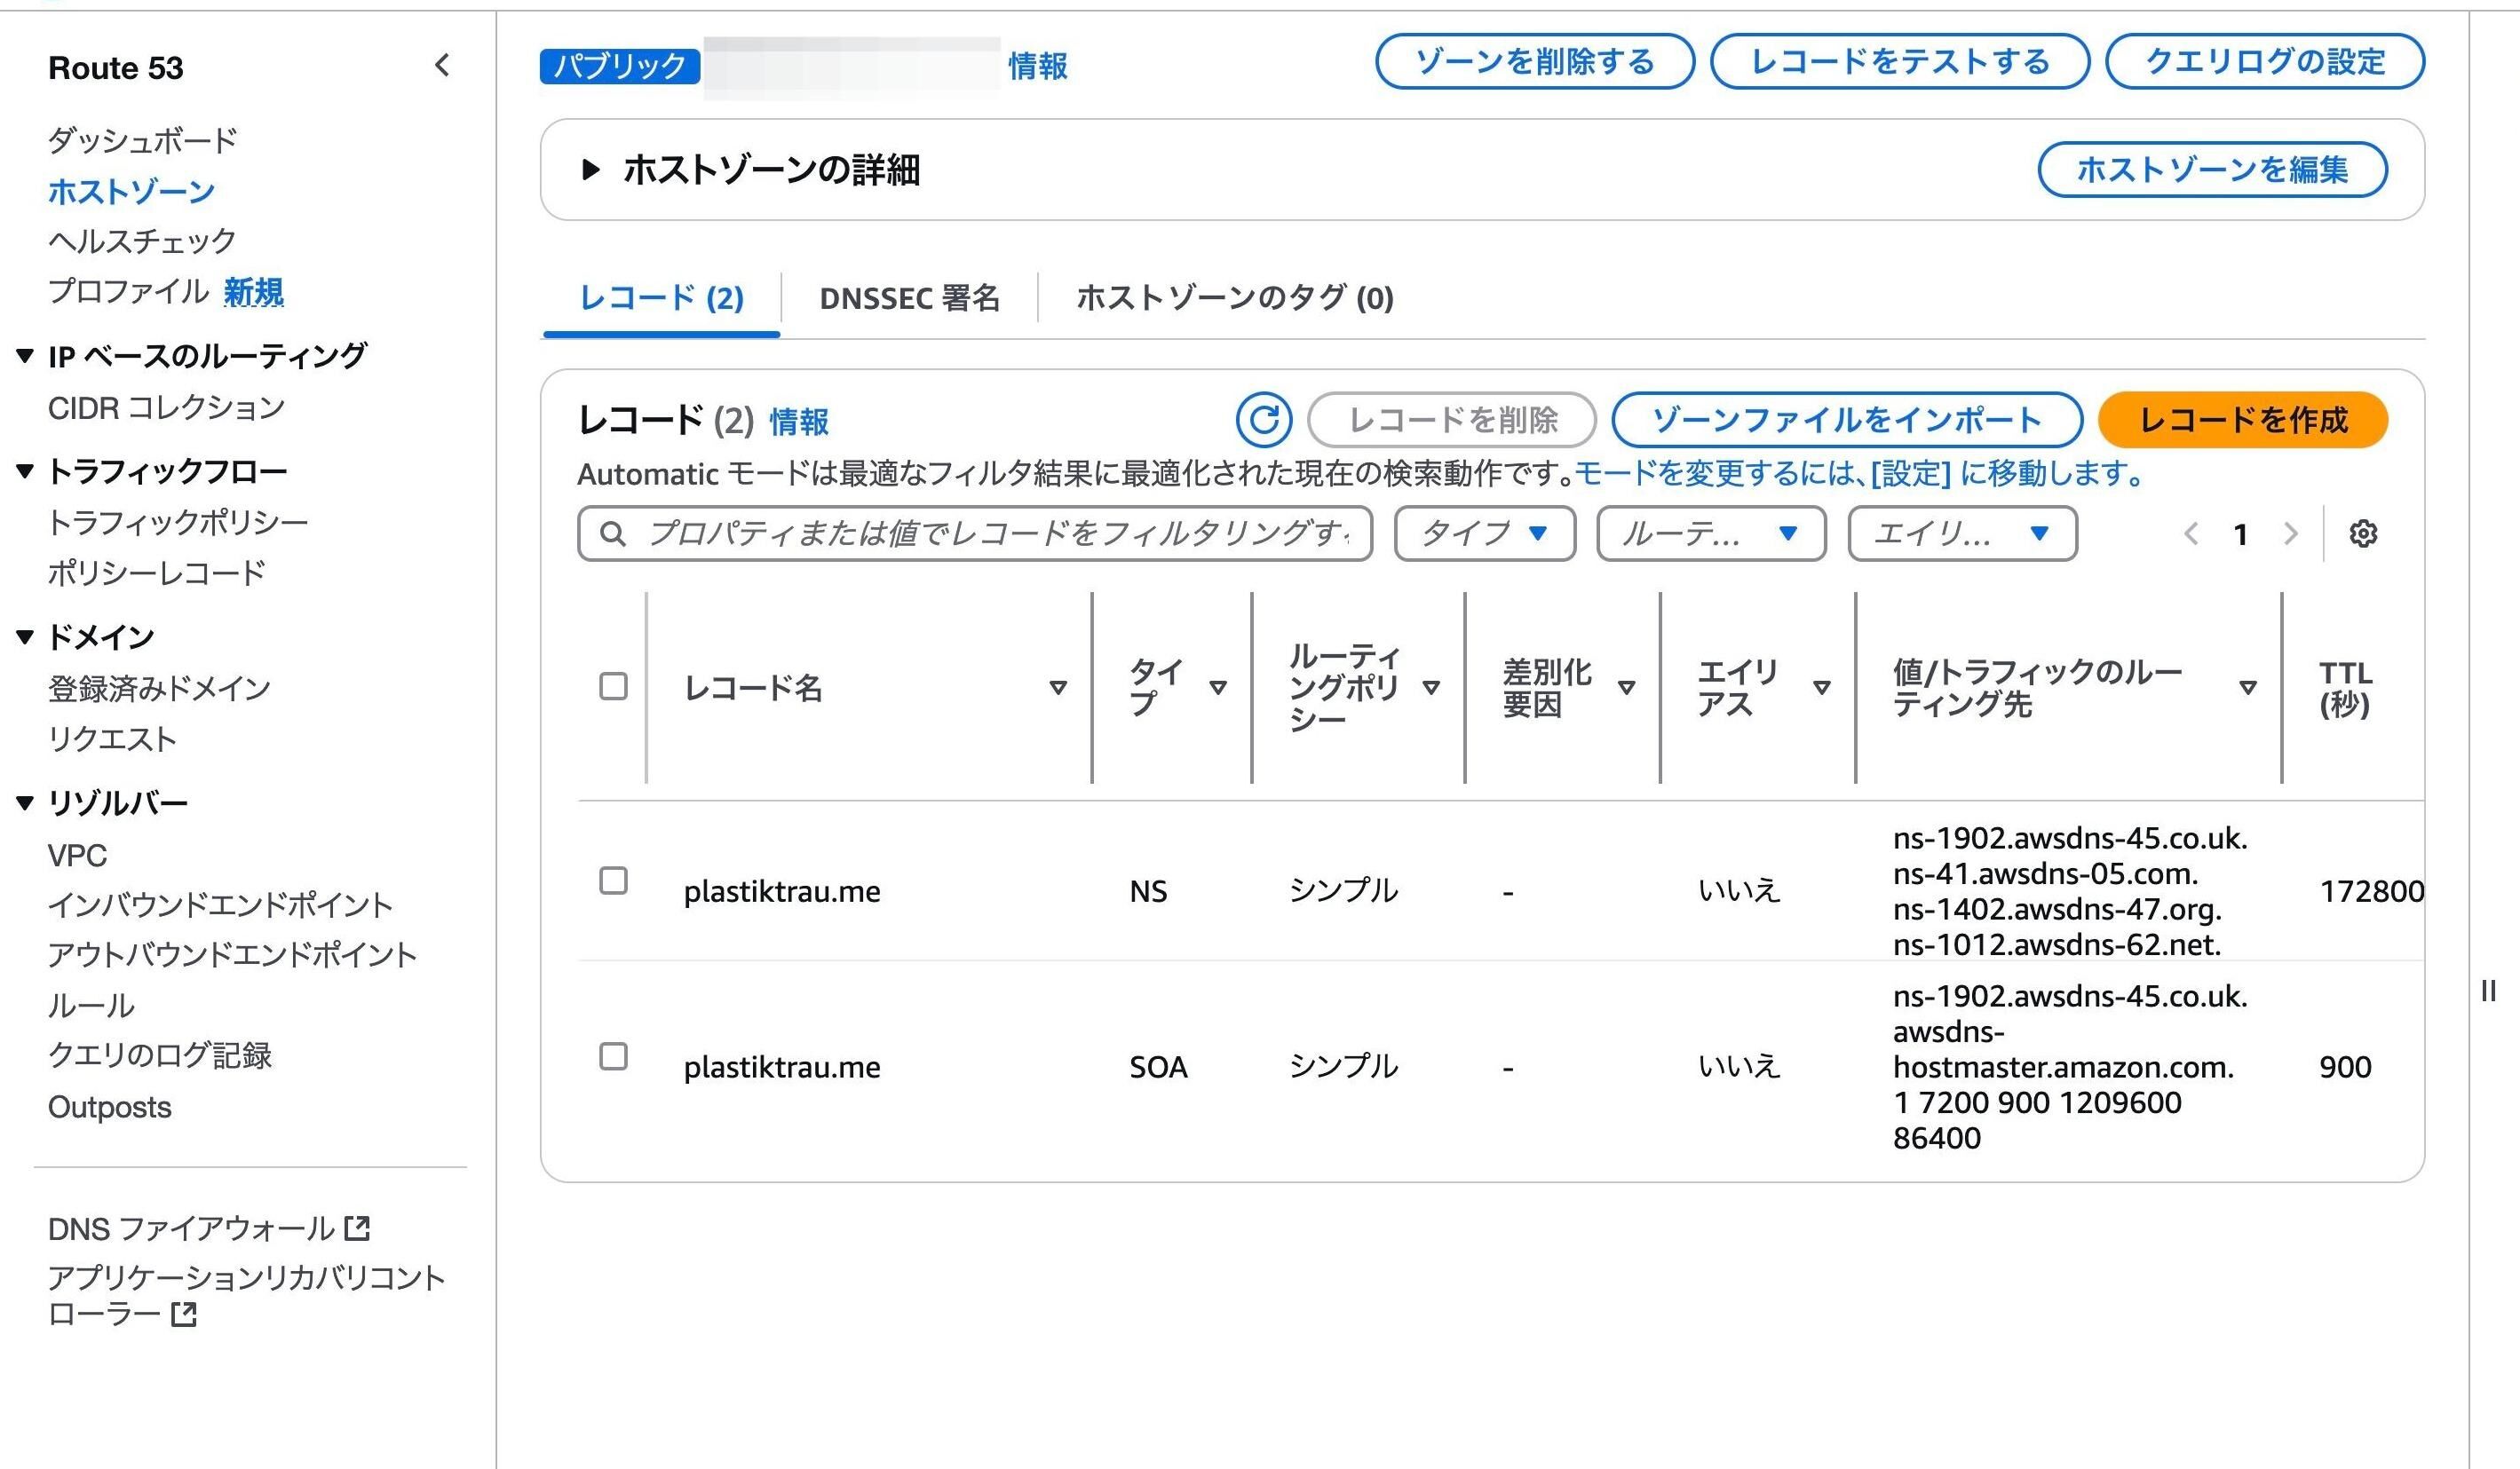Select the NS record checkbox
Viewport: 2520px width, 1469px height.
click(x=613, y=881)
